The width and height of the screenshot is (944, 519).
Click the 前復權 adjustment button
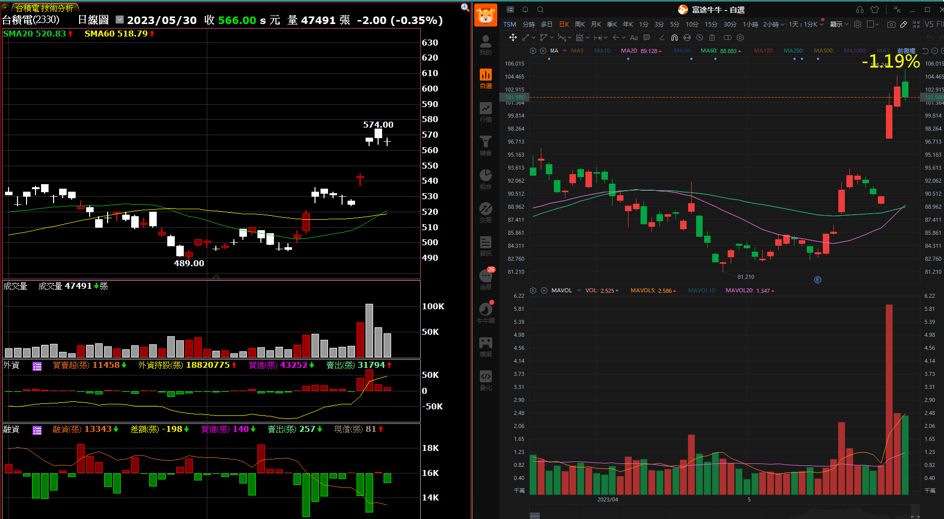pos(906,51)
